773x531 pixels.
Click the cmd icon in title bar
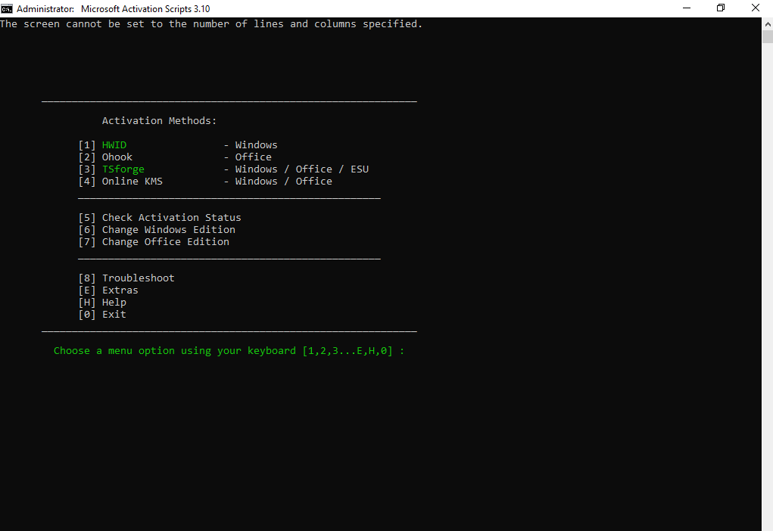7,8
